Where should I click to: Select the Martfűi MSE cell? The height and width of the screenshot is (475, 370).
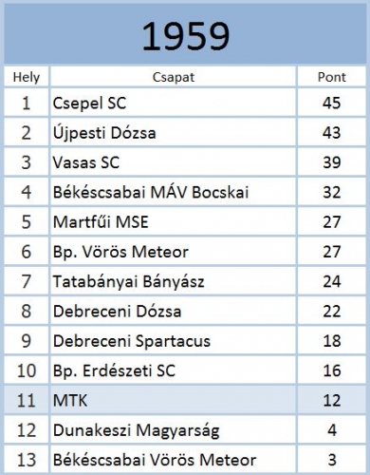[173, 221]
